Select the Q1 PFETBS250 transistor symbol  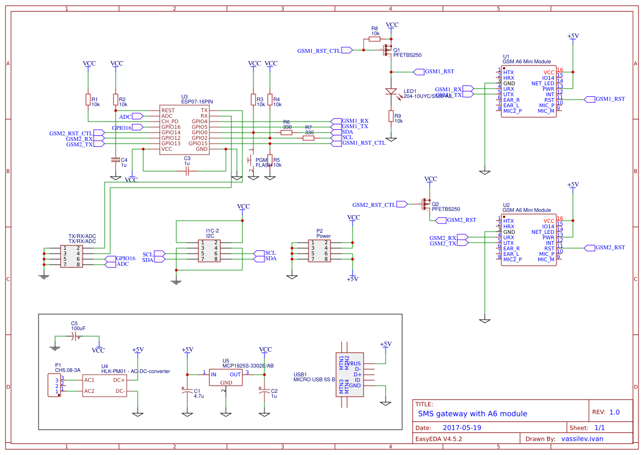387,51
